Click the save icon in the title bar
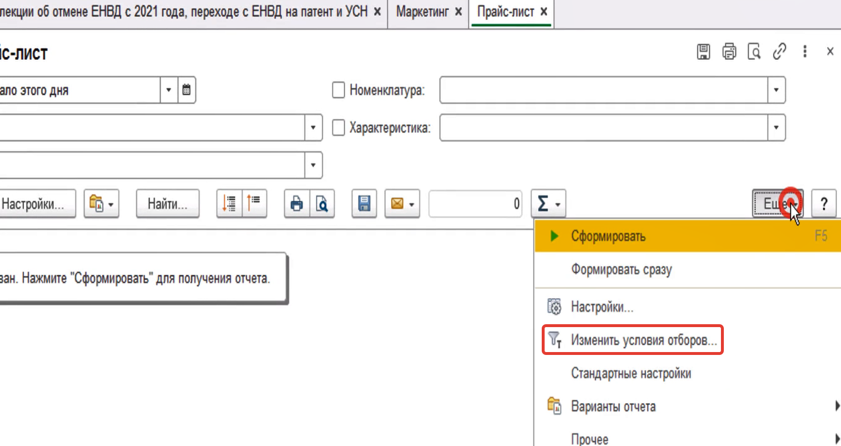Viewport: 841px width, 446px height. coord(703,52)
